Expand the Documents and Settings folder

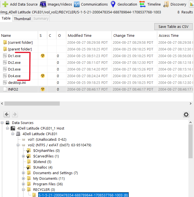tap(23, 173)
